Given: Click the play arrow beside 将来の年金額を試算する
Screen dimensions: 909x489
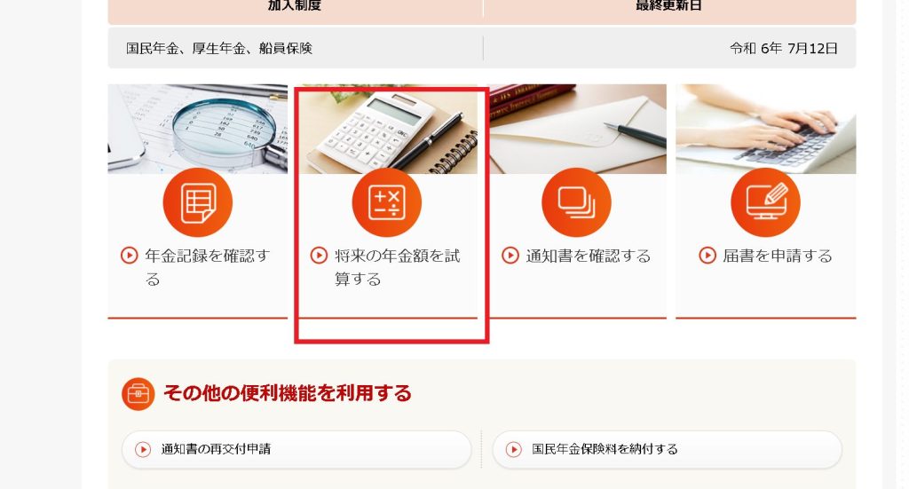Looking at the screenshot, I should point(319,256).
